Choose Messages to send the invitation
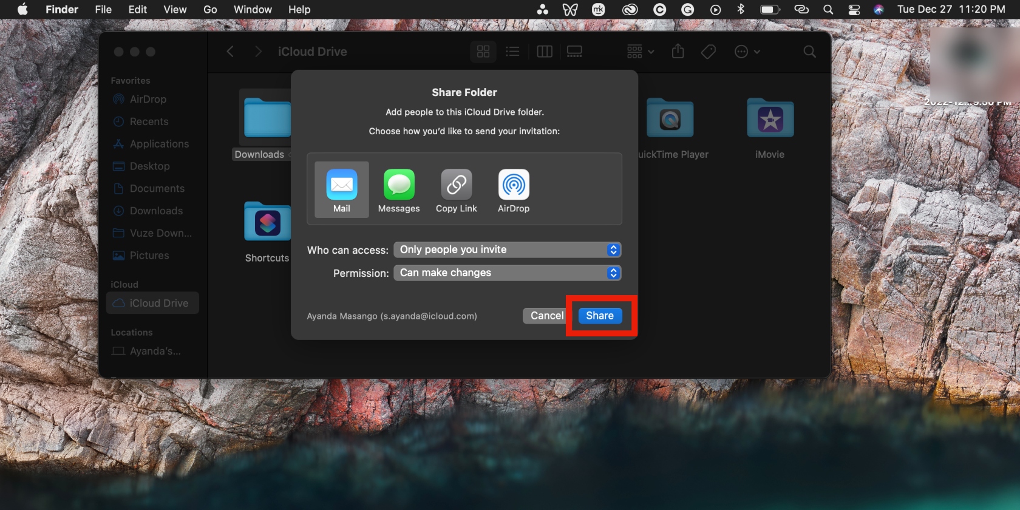The height and width of the screenshot is (510, 1020). coord(399,191)
